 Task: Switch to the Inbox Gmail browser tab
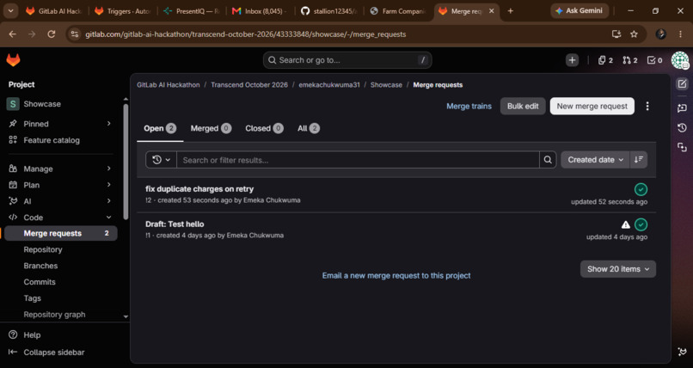pos(260,11)
